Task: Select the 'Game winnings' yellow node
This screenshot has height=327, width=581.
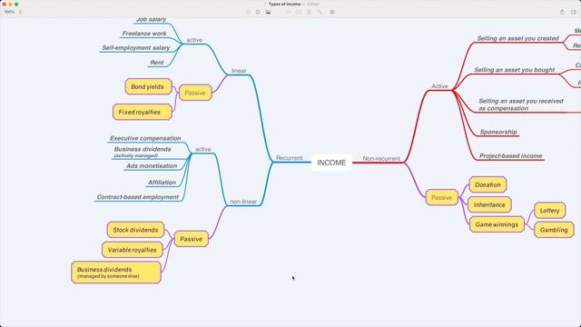Action: [x=497, y=224]
